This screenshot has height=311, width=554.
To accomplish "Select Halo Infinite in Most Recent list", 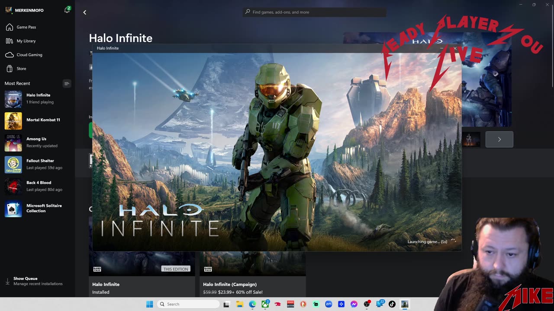I will pyautogui.click(x=37, y=99).
